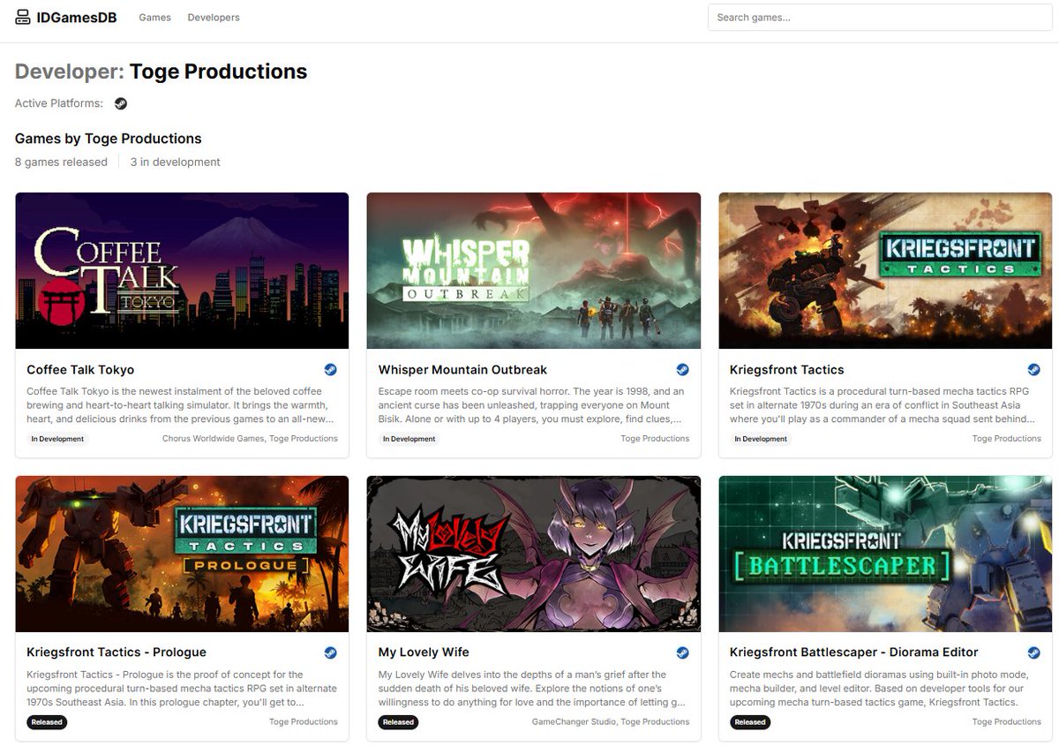Image resolution: width=1059 pixels, height=747 pixels.
Task: Click Released badge on My Lovely Wife
Action: click(398, 722)
